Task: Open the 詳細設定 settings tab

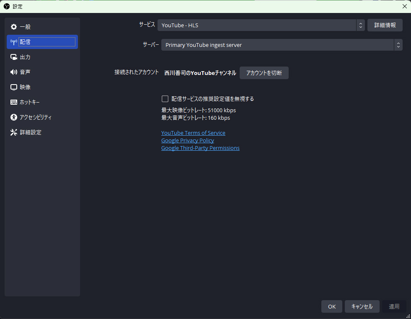Action: 42,132
